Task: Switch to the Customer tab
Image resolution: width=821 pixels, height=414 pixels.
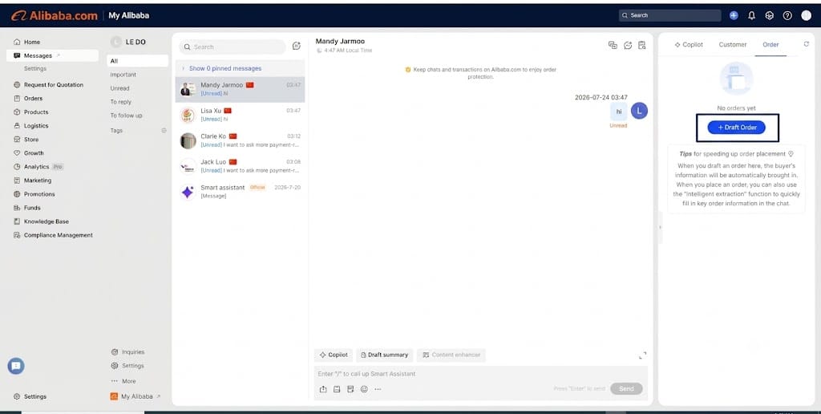Action: coord(733,45)
